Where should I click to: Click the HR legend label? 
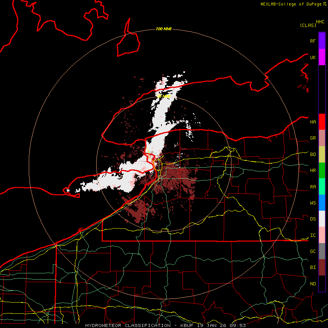[x=313, y=171]
